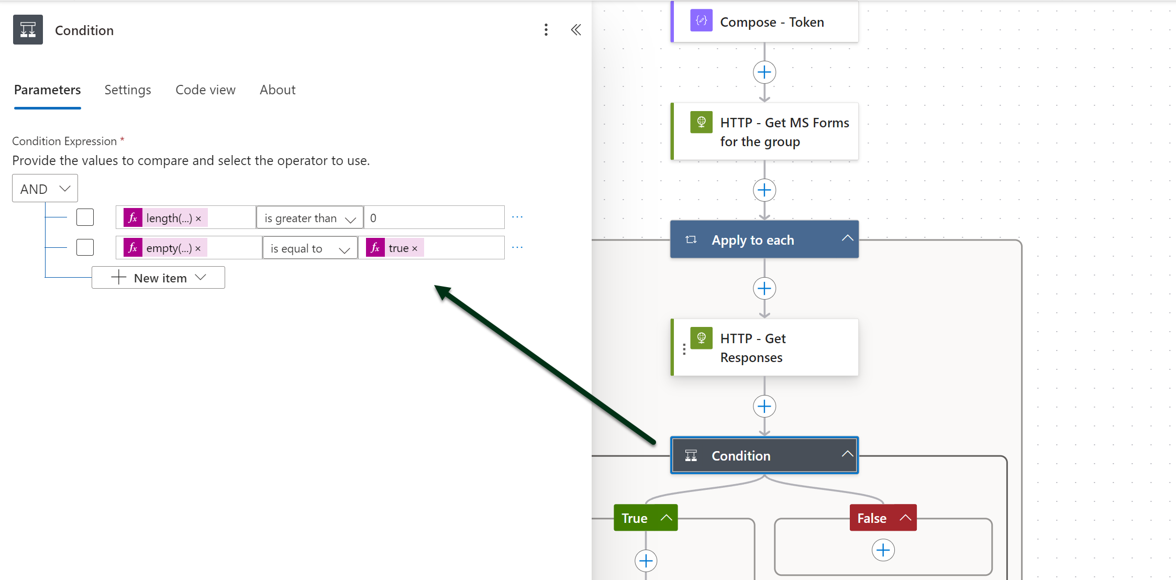Remove the true expression token
Screen dimensions: 1176x580
pos(415,249)
